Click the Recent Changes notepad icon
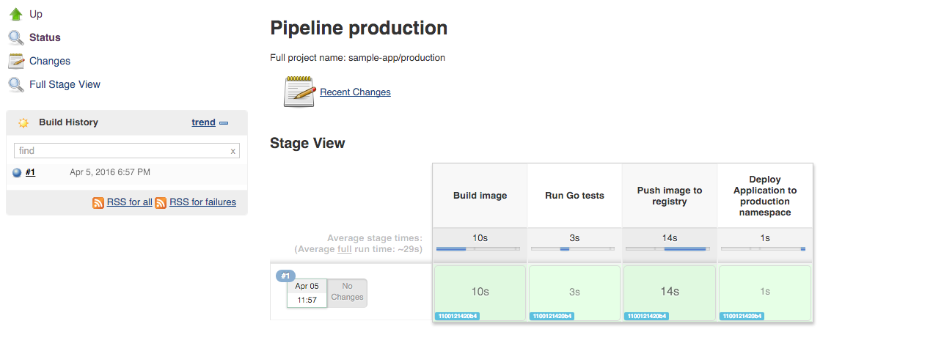The image size is (933, 343). pyautogui.click(x=299, y=92)
